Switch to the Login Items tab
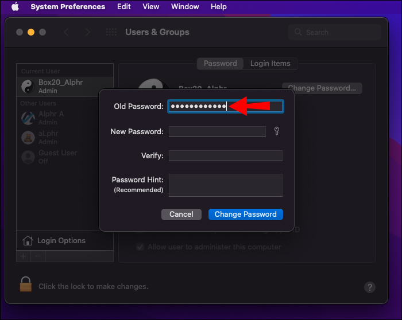The height and width of the screenshot is (320, 402). coord(270,64)
